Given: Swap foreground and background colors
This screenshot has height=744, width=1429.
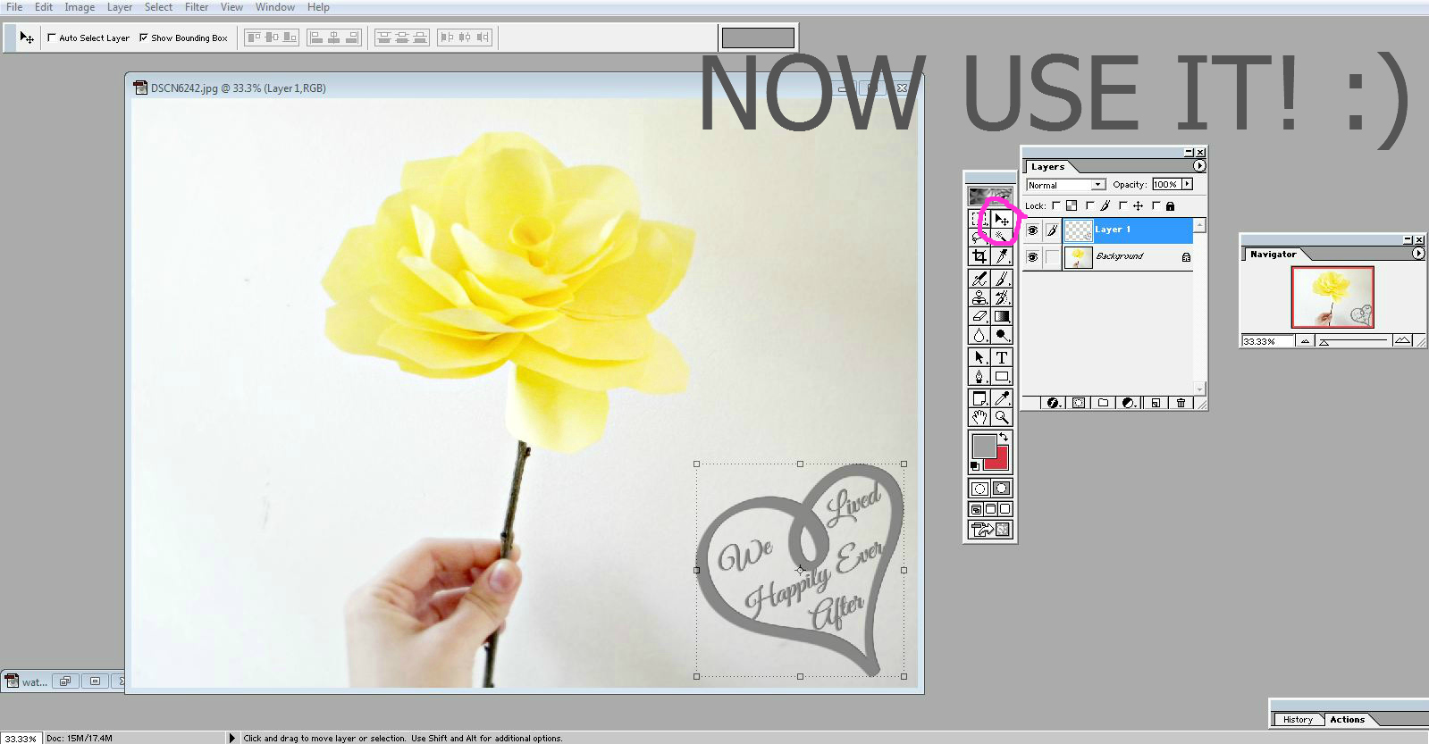Looking at the screenshot, I should 1004,437.
